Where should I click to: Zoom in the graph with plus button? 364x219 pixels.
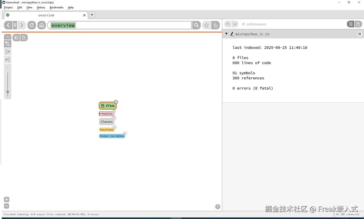pos(7,199)
